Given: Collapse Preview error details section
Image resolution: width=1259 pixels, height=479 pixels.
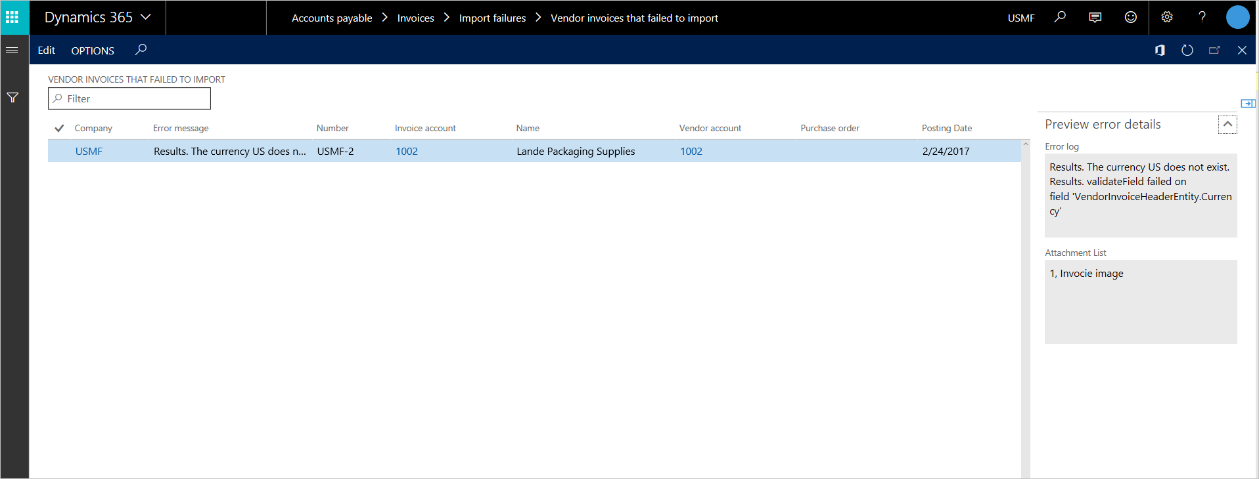Looking at the screenshot, I should [x=1227, y=124].
